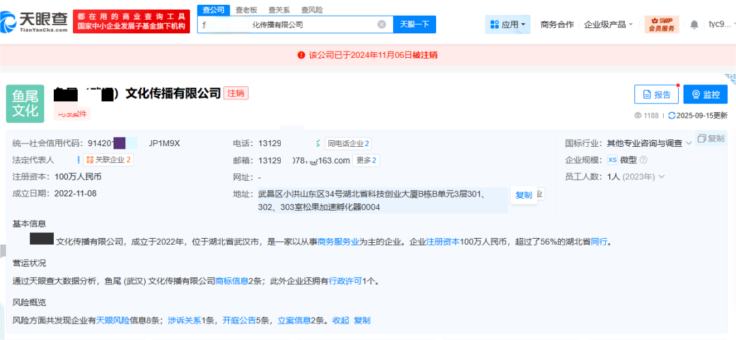The width and height of the screenshot is (736, 340).
Task: Click the refresh icon beside the update date
Action: point(672,116)
